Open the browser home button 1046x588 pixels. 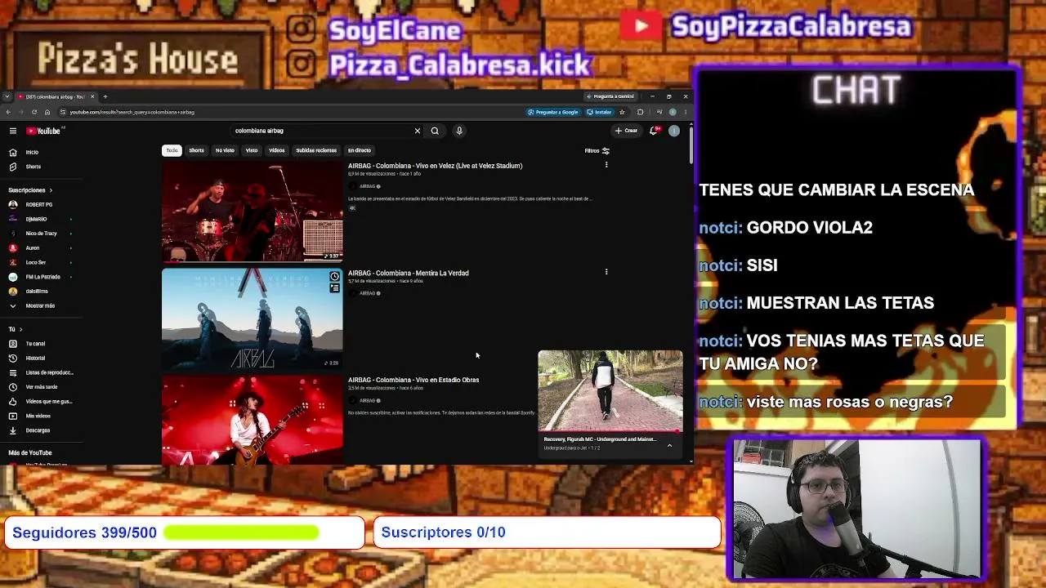[47, 112]
